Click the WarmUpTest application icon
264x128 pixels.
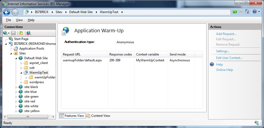[x=26, y=73]
